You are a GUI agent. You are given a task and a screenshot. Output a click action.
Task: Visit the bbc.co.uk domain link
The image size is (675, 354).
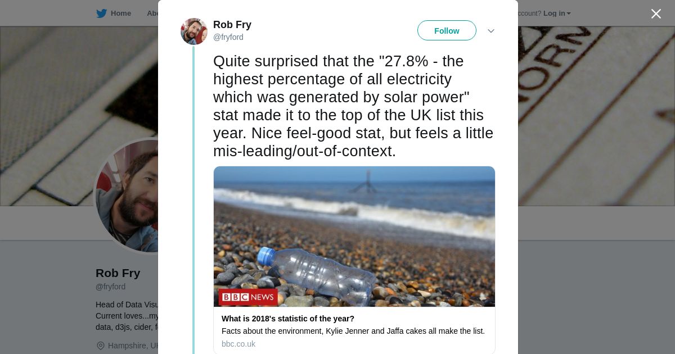tap(238, 344)
